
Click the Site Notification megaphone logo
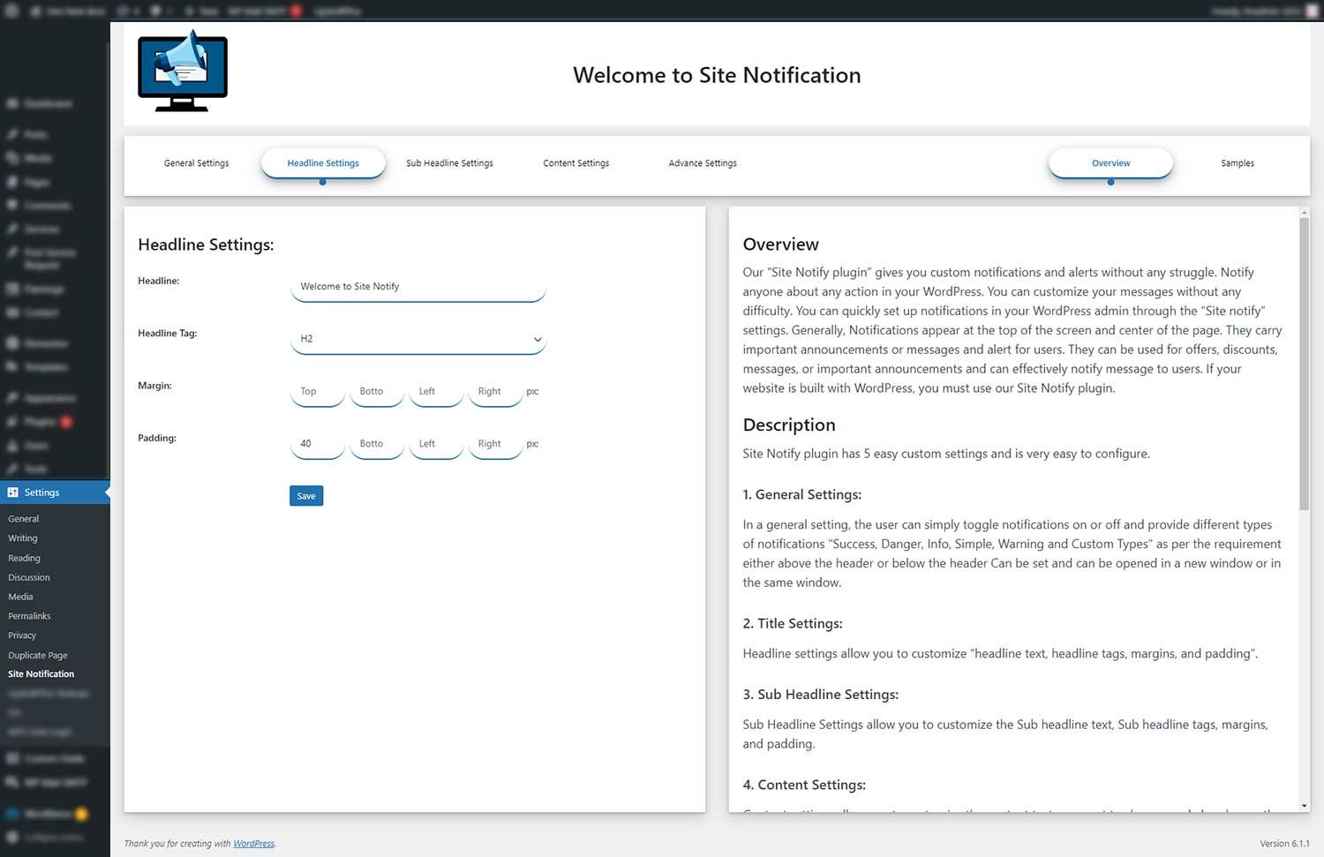click(x=183, y=71)
